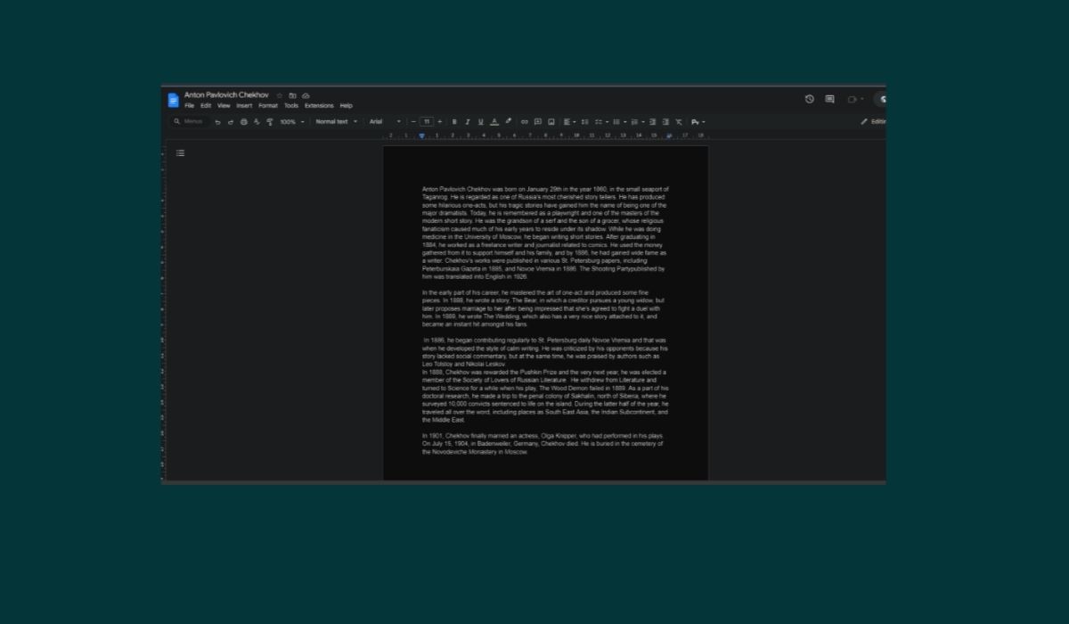
Task: Show all comments icon
Action: click(x=829, y=99)
